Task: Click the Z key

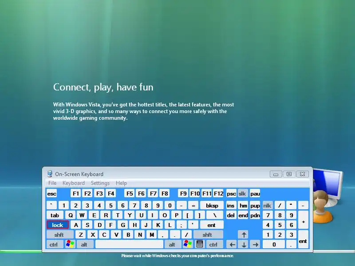Action: (x=81, y=235)
